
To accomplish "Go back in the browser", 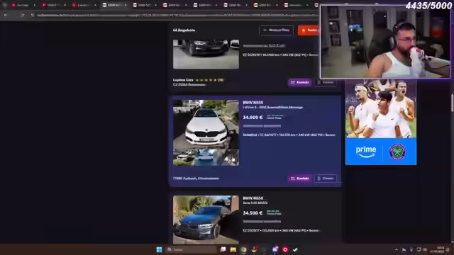I will (x=6, y=15).
